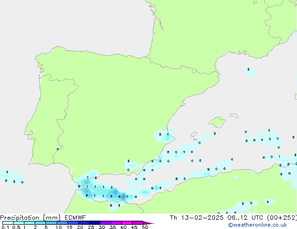Image resolution: width=297 pixels, height=229 pixels.
Task: Click the over-50 arrow tip of legend
Action: [148, 223]
